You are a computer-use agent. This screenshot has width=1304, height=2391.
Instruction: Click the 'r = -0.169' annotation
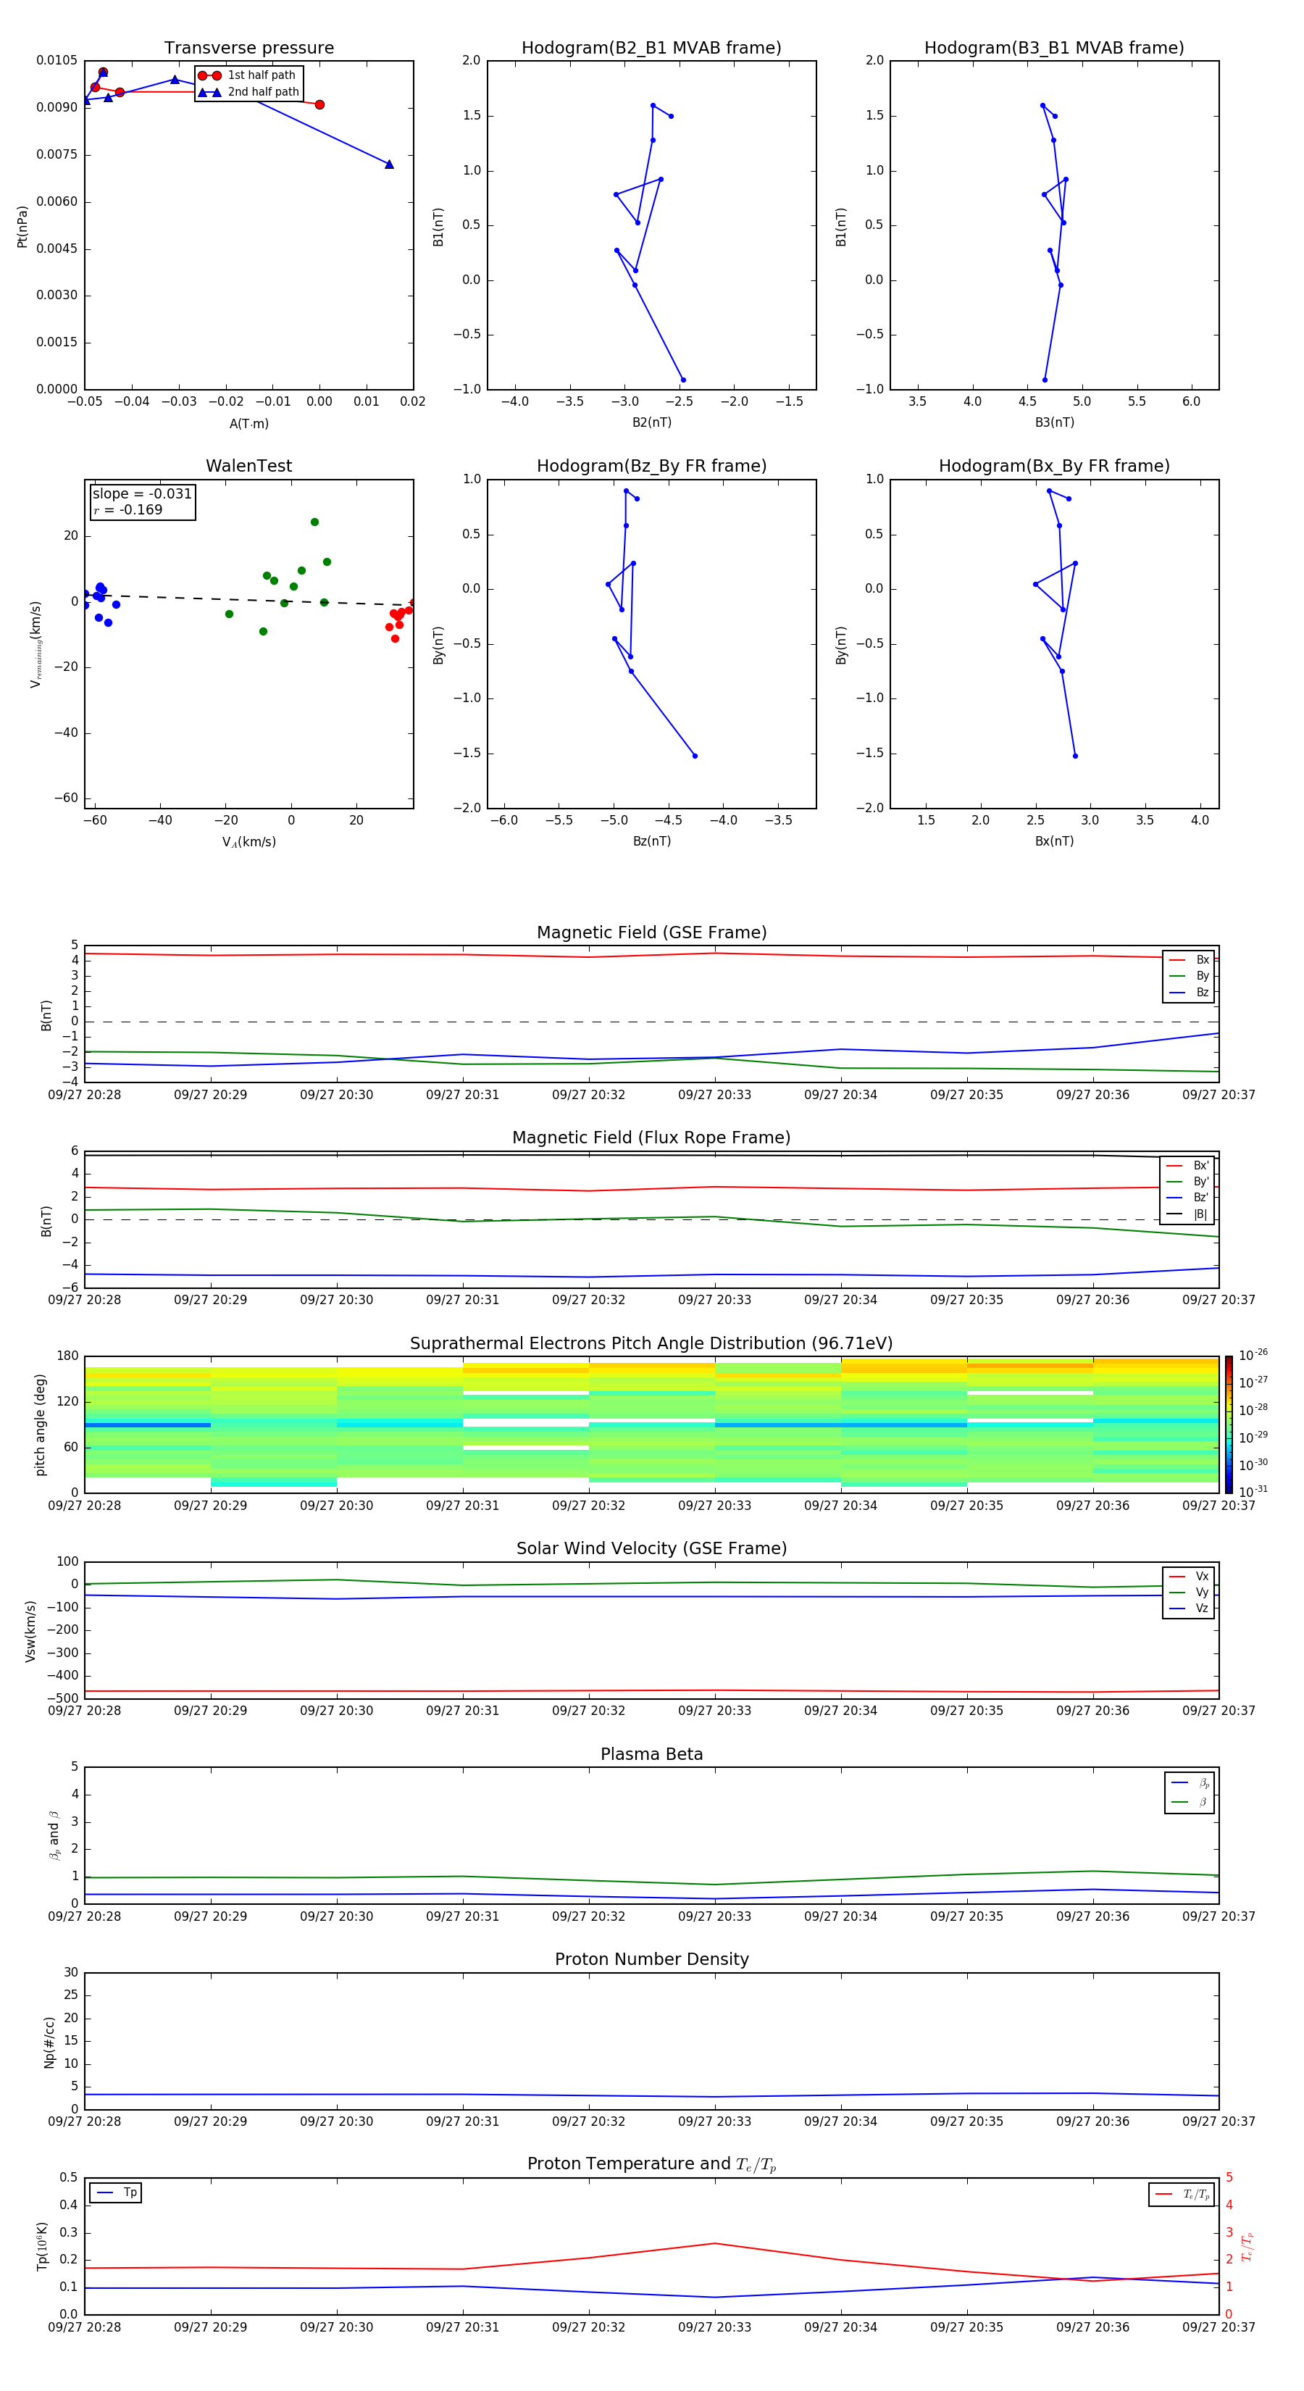128,509
